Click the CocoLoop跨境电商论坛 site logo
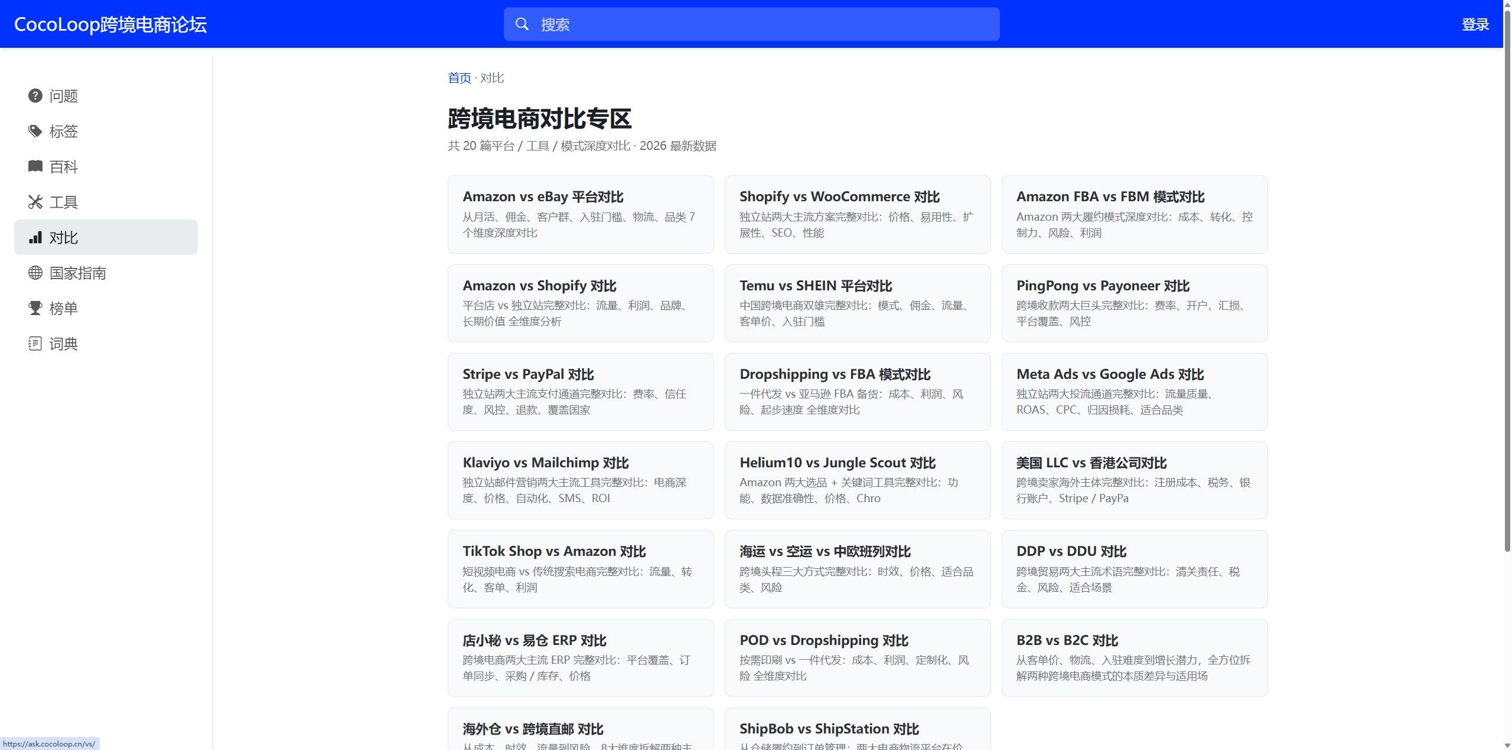Viewport: 1512px width, 750px height. click(110, 24)
